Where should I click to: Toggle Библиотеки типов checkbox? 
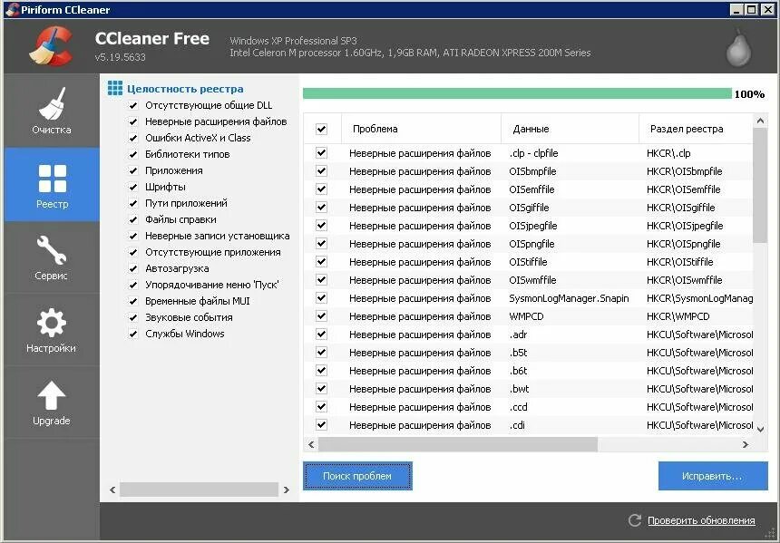point(132,154)
